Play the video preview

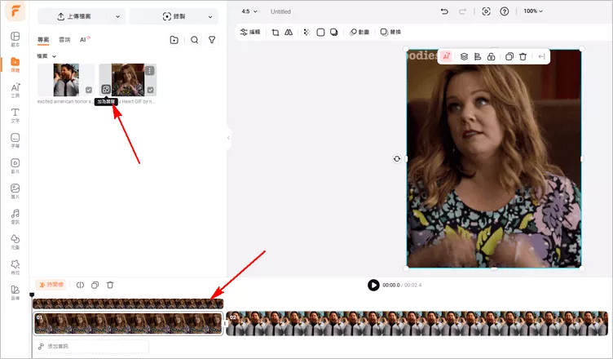tap(373, 285)
